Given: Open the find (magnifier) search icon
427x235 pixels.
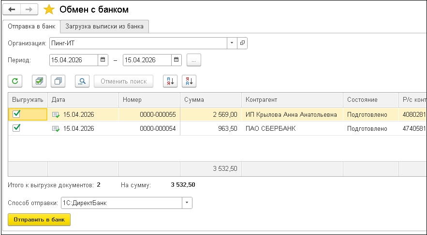Looking at the screenshot, I should pos(82,81).
